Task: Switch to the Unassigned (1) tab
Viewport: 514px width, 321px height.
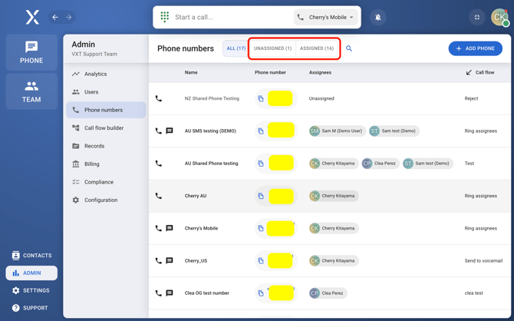Action: coord(273,48)
